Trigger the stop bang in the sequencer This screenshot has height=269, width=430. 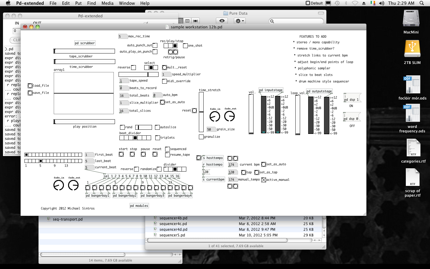[132, 154]
